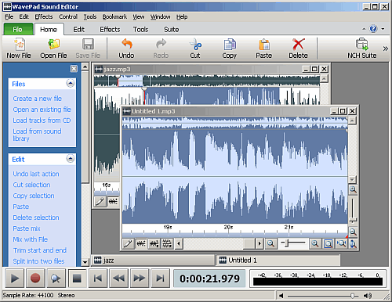Open the Effects menu in the menu bar
392x302 pixels.
pyautogui.click(x=44, y=16)
